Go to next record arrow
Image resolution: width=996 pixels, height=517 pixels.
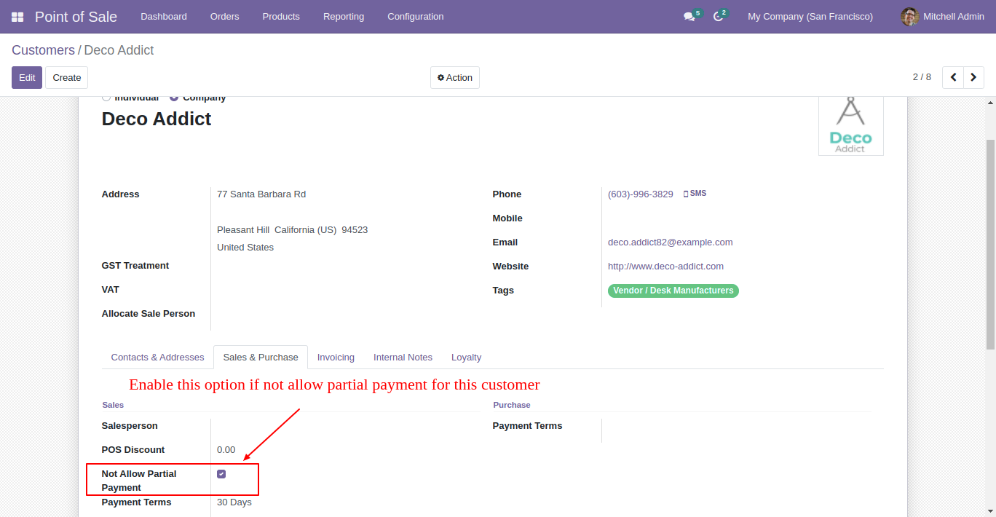click(974, 77)
